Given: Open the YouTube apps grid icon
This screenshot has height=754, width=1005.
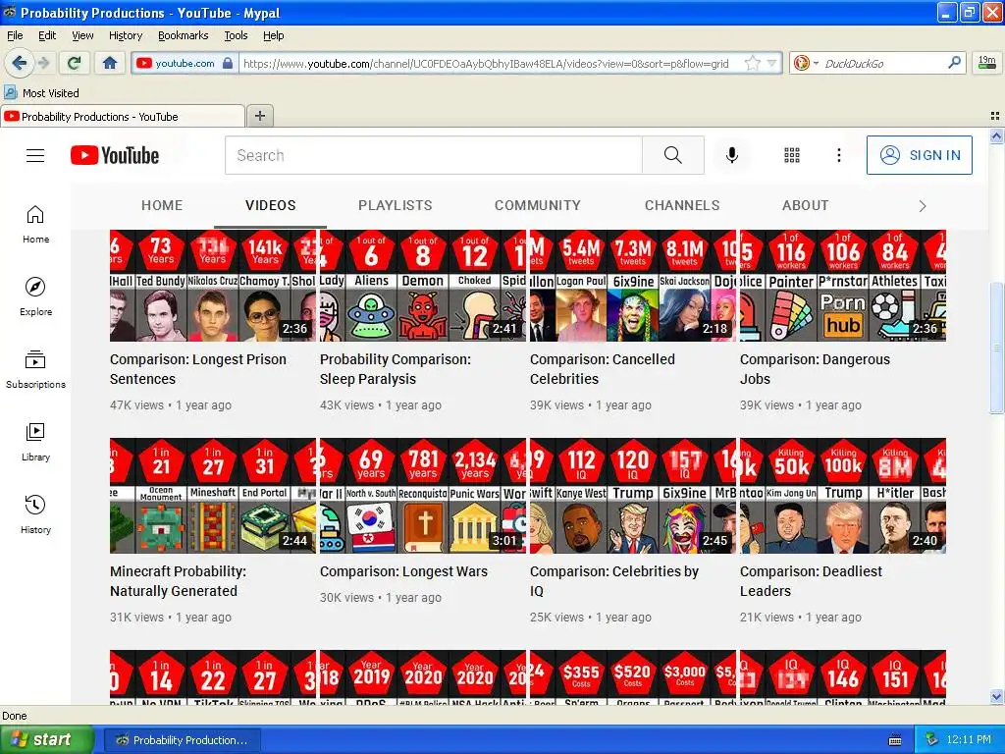Looking at the screenshot, I should click(x=792, y=155).
